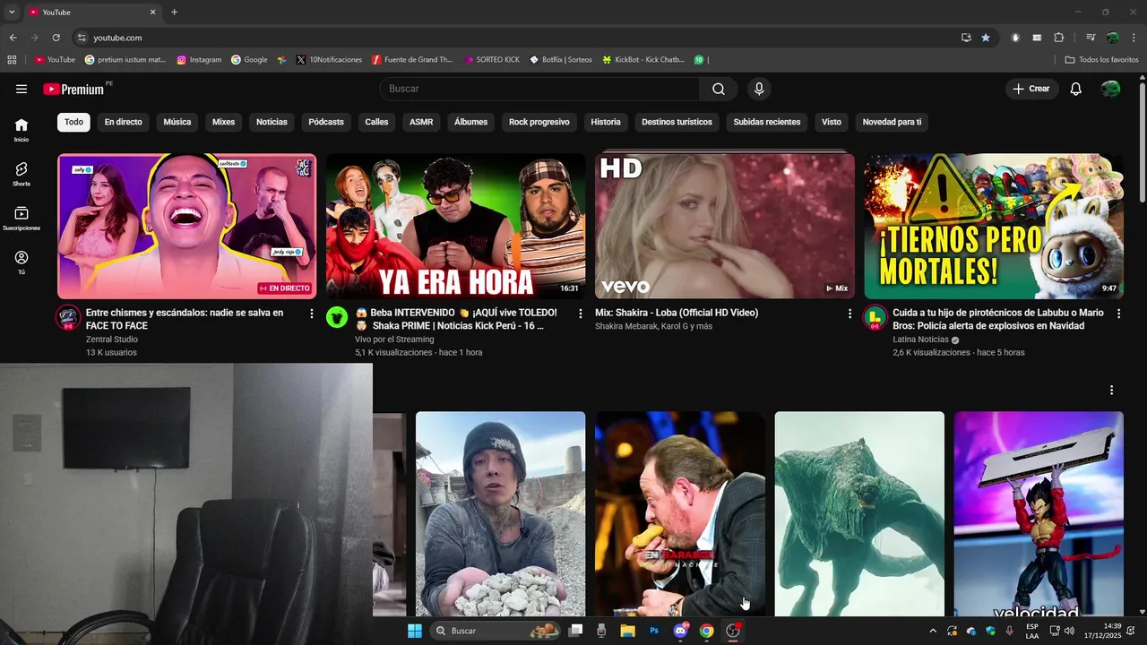
Task: Open the Short with the green dinosaur creature
Action: tap(859, 513)
